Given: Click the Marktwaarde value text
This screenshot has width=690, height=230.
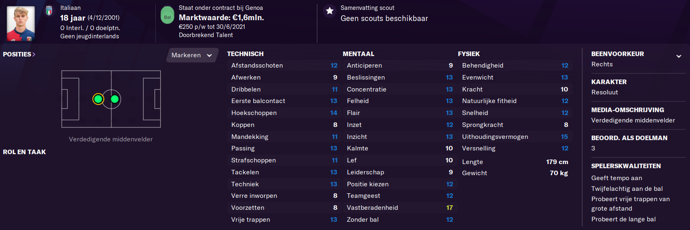Looking at the screenshot, I should tap(221, 17).
